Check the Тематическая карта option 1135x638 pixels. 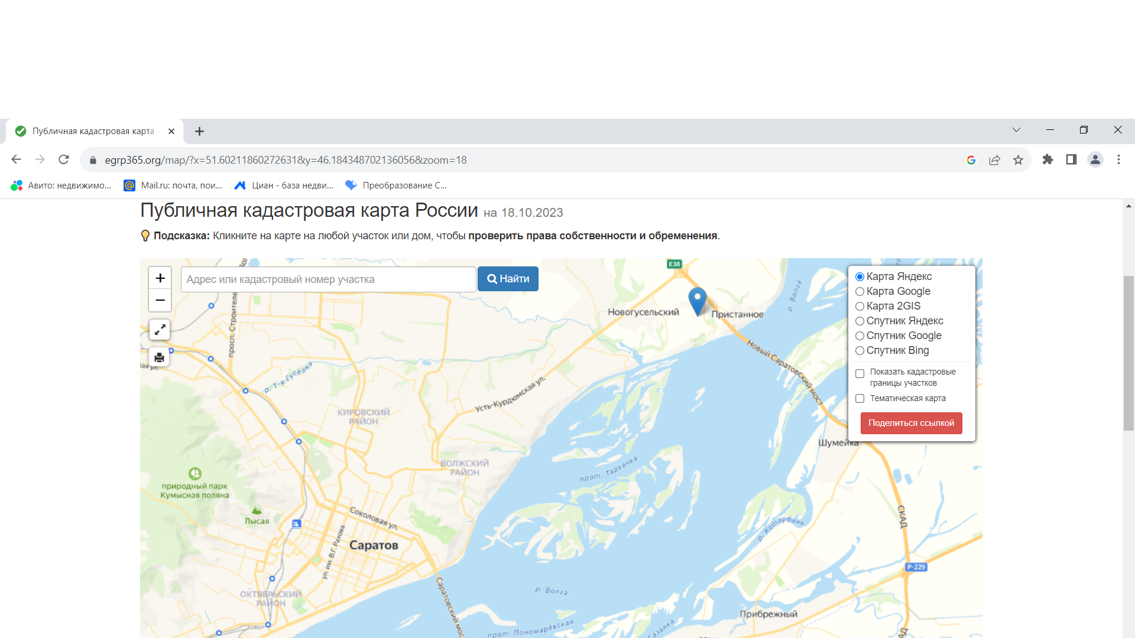click(x=860, y=399)
